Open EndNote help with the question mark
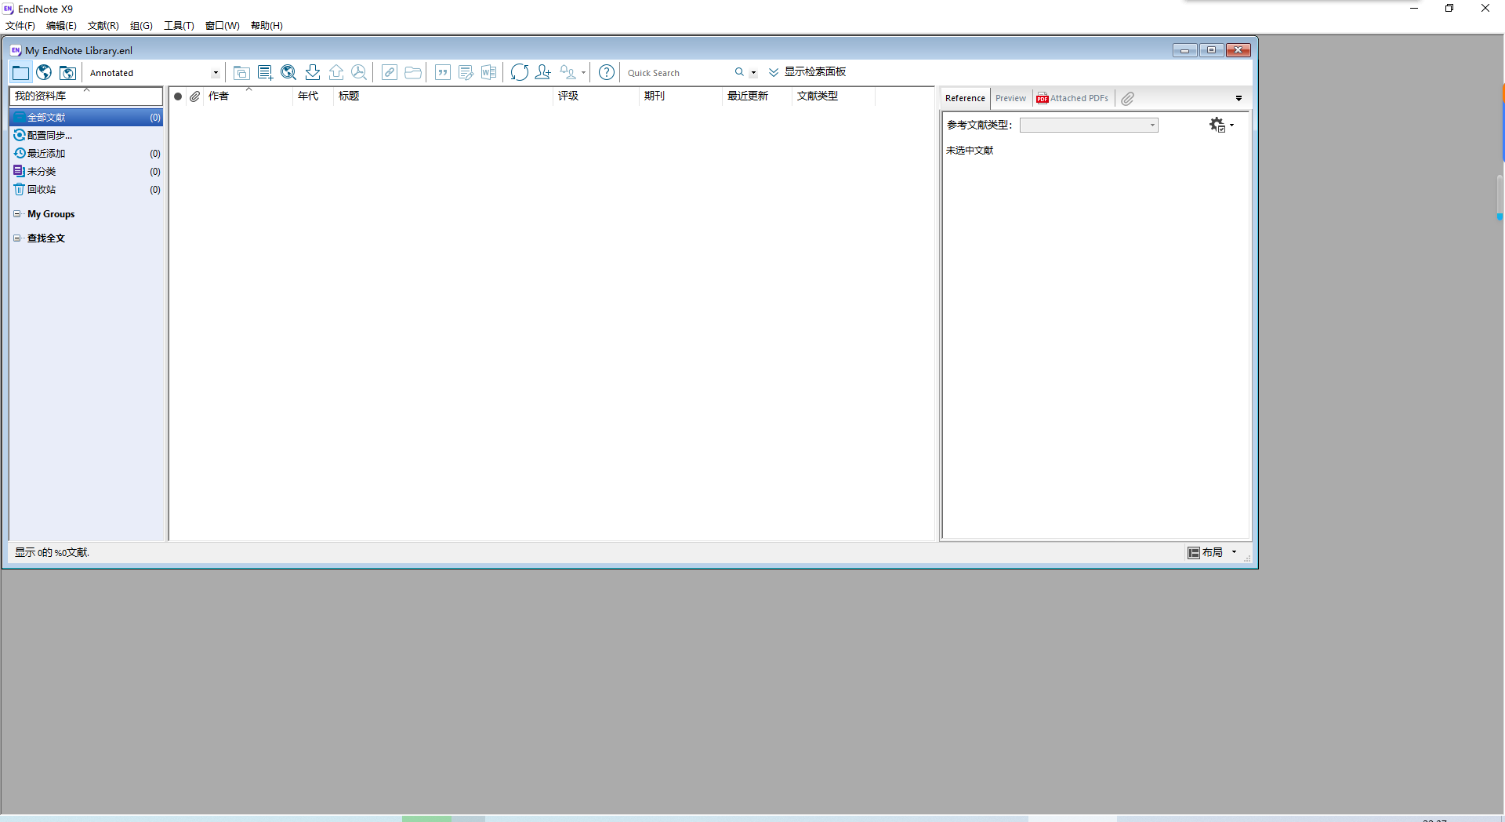The image size is (1505, 822). [606, 72]
